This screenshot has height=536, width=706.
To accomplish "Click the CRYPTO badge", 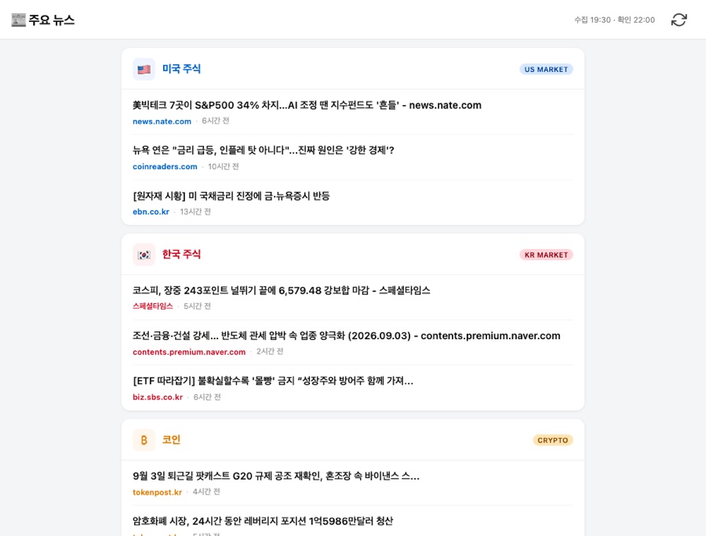I will tap(553, 440).
